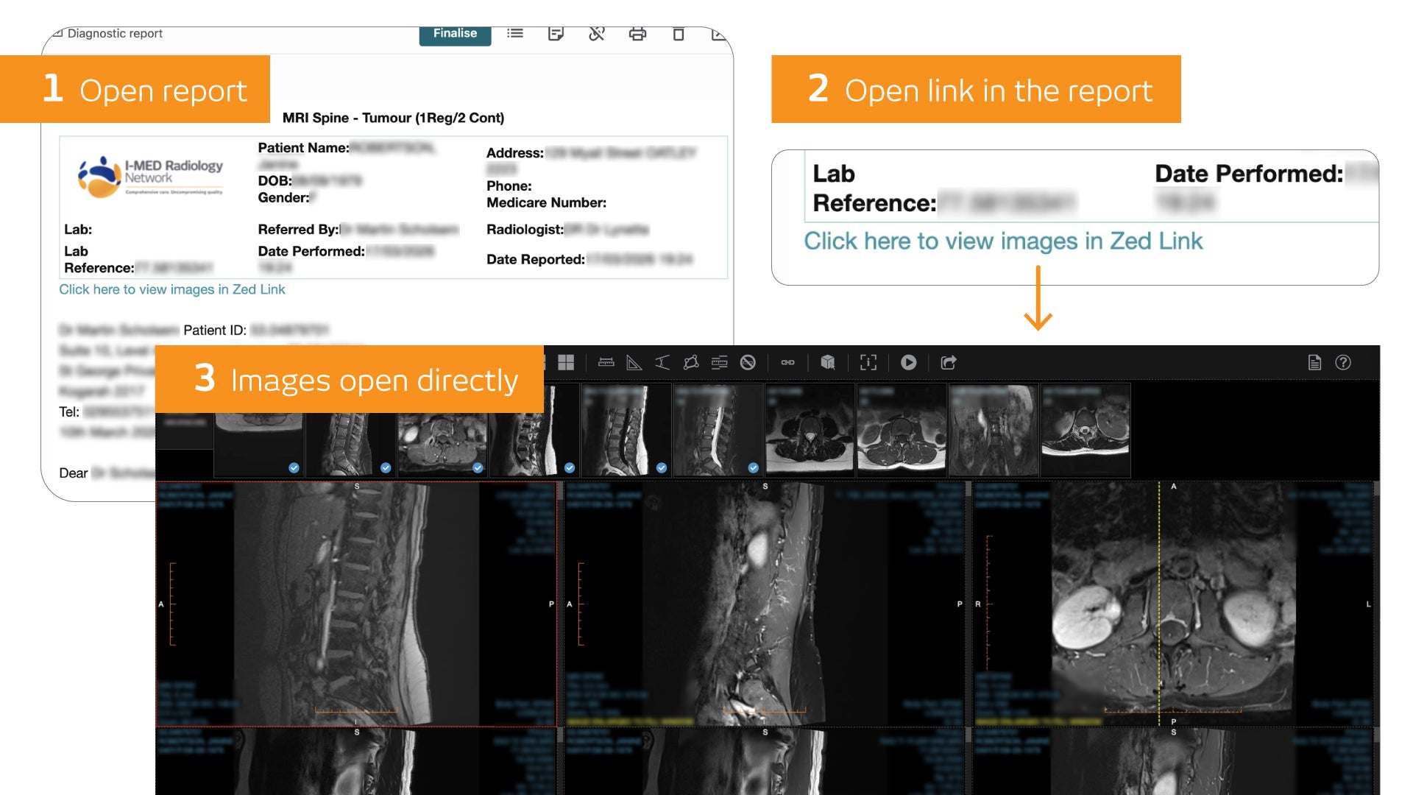The image size is (1413, 795).
Task: Open the 'Click here to view images in Zed Link' link
Action: click(171, 289)
